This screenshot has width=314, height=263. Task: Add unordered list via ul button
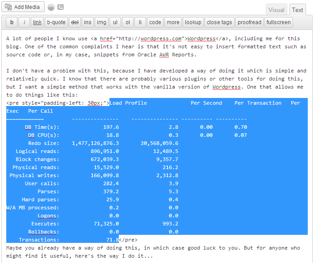[115, 22]
